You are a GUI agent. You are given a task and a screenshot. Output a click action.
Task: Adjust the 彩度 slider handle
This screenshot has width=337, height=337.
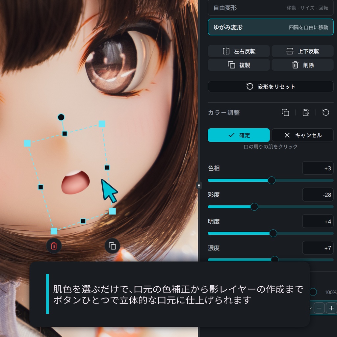click(x=254, y=207)
